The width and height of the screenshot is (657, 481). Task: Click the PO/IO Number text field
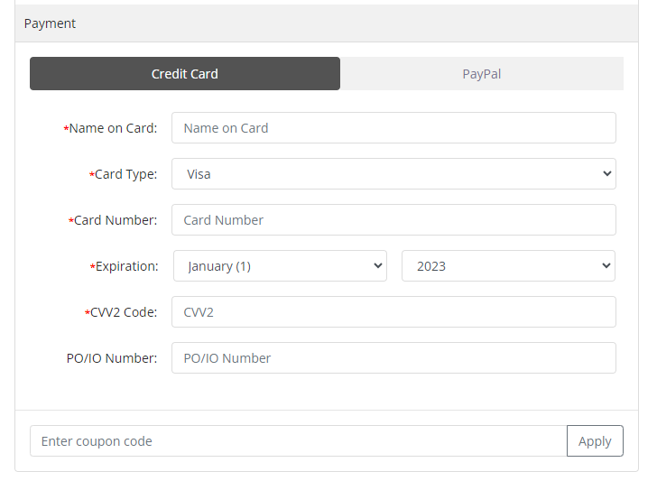click(393, 358)
